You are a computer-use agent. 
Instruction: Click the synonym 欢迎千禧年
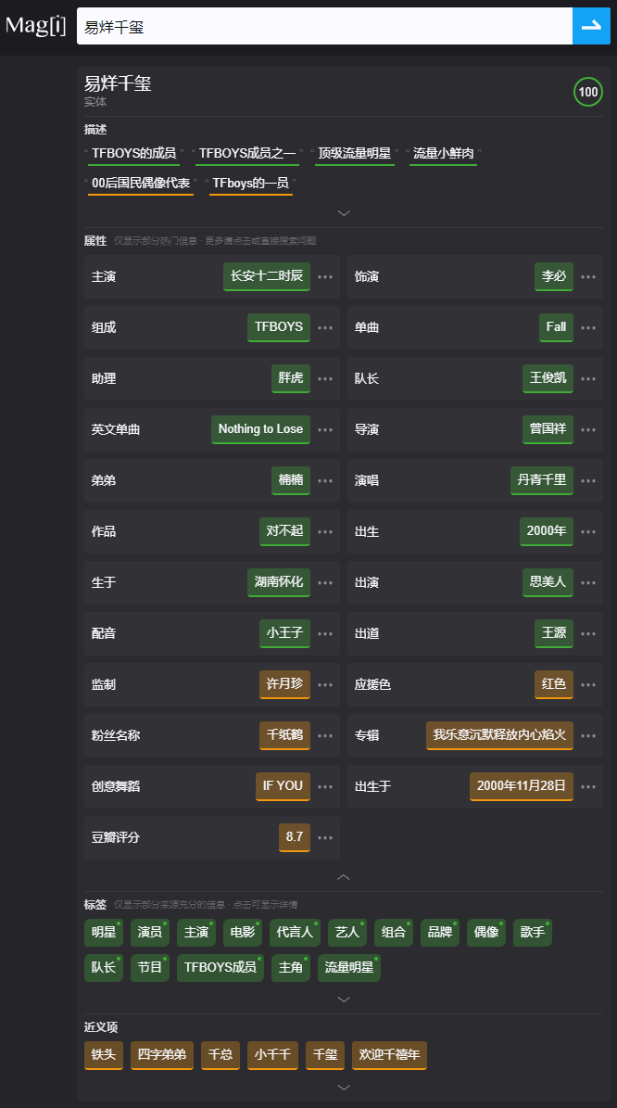click(x=389, y=1055)
